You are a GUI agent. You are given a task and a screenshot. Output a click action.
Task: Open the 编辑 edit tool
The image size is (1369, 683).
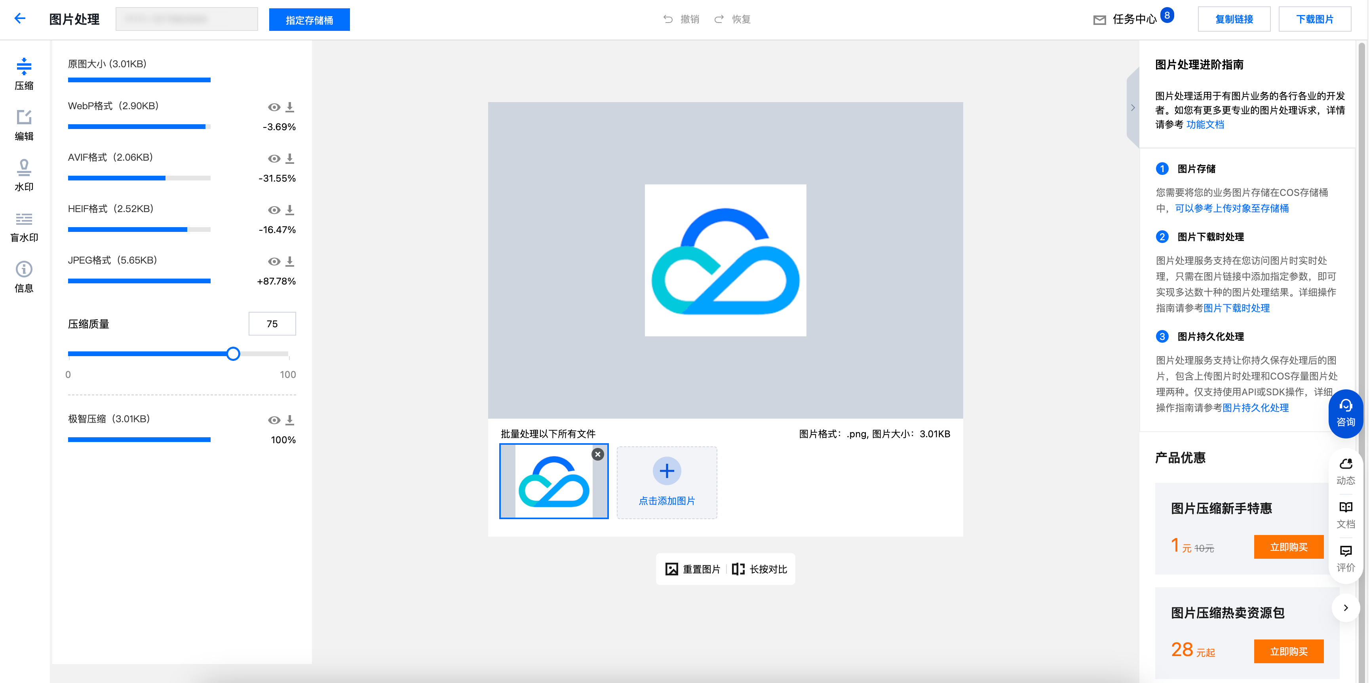(24, 125)
